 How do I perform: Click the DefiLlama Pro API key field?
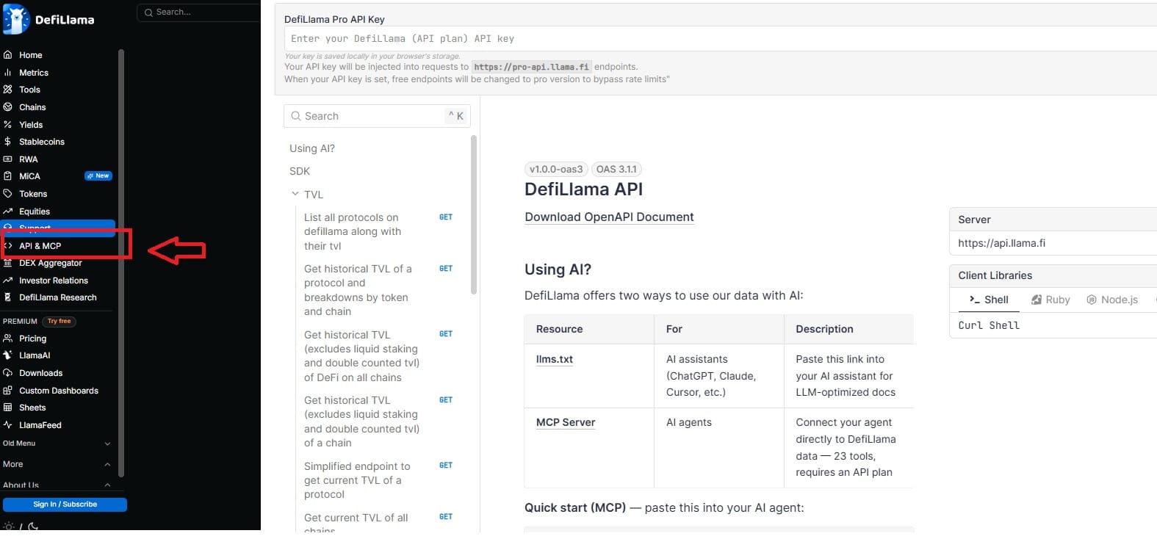pyautogui.click(x=720, y=39)
